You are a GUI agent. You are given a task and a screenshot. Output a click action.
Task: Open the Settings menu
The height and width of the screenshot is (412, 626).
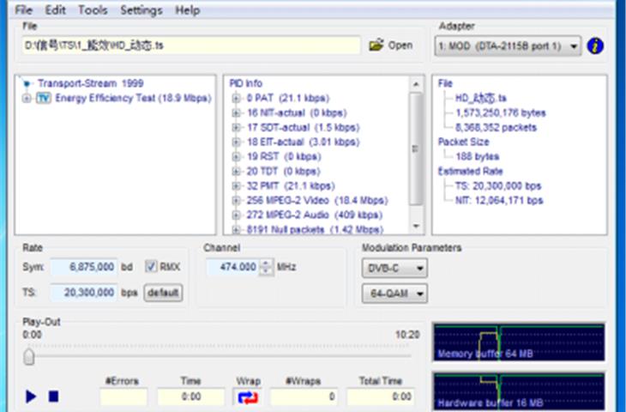[141, 10]
